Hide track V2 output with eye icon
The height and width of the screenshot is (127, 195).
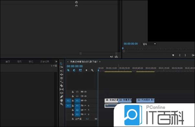86,96
